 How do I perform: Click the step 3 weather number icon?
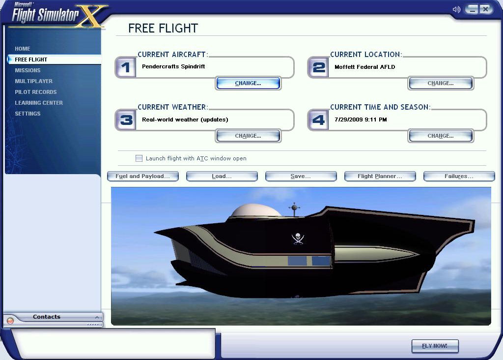pyautogui.click(x=125, y=120)
